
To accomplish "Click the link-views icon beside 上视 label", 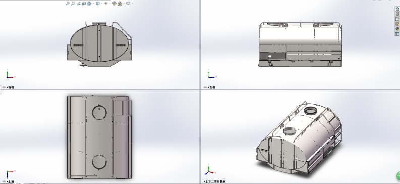I will click(4, 181).
